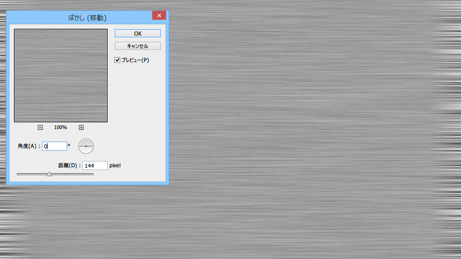Screen dimensions: 461x259
Task: Click the angle dial control
Action: tap(86, 146)
